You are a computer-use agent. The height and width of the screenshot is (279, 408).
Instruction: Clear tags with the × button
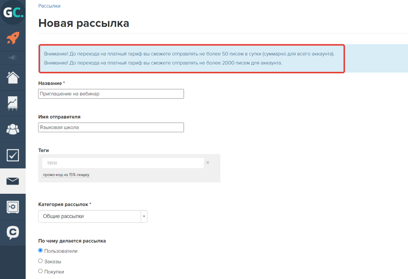pyautogui.click(x=208, y=163)
